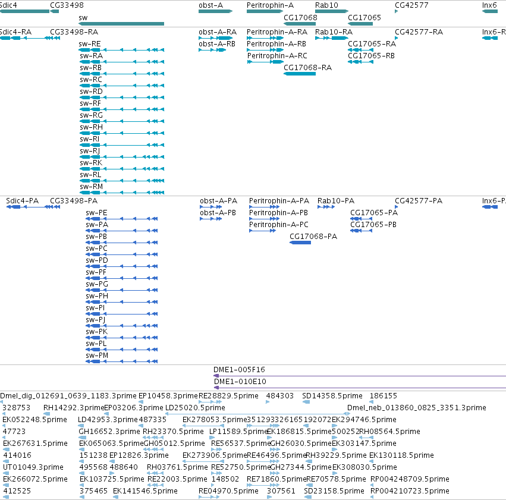This screenshot has width=506, height=500.
Task: Click CG33498-RA transcript label
Action: click(74, 32)
